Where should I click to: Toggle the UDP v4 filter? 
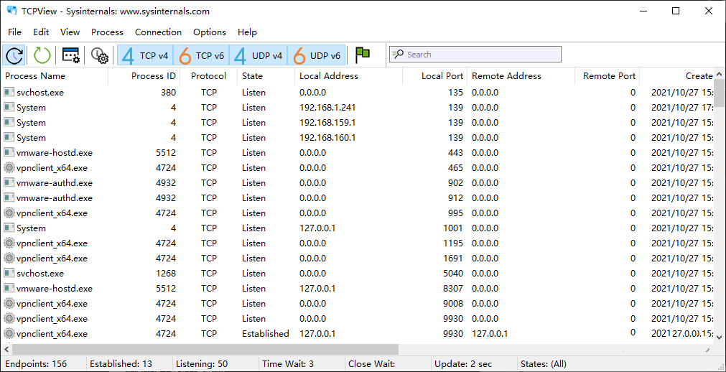tap(259, 55)
